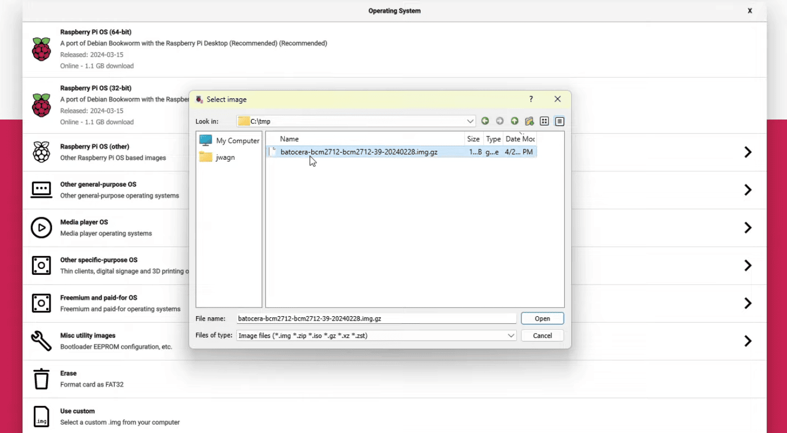Select Other general-purpose OS entry
This screenshot has width=787, height=433.
(98, 185)
